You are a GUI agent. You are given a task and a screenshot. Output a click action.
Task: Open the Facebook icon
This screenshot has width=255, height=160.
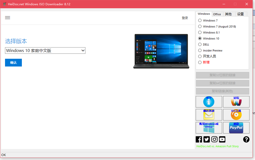(199, 139)
